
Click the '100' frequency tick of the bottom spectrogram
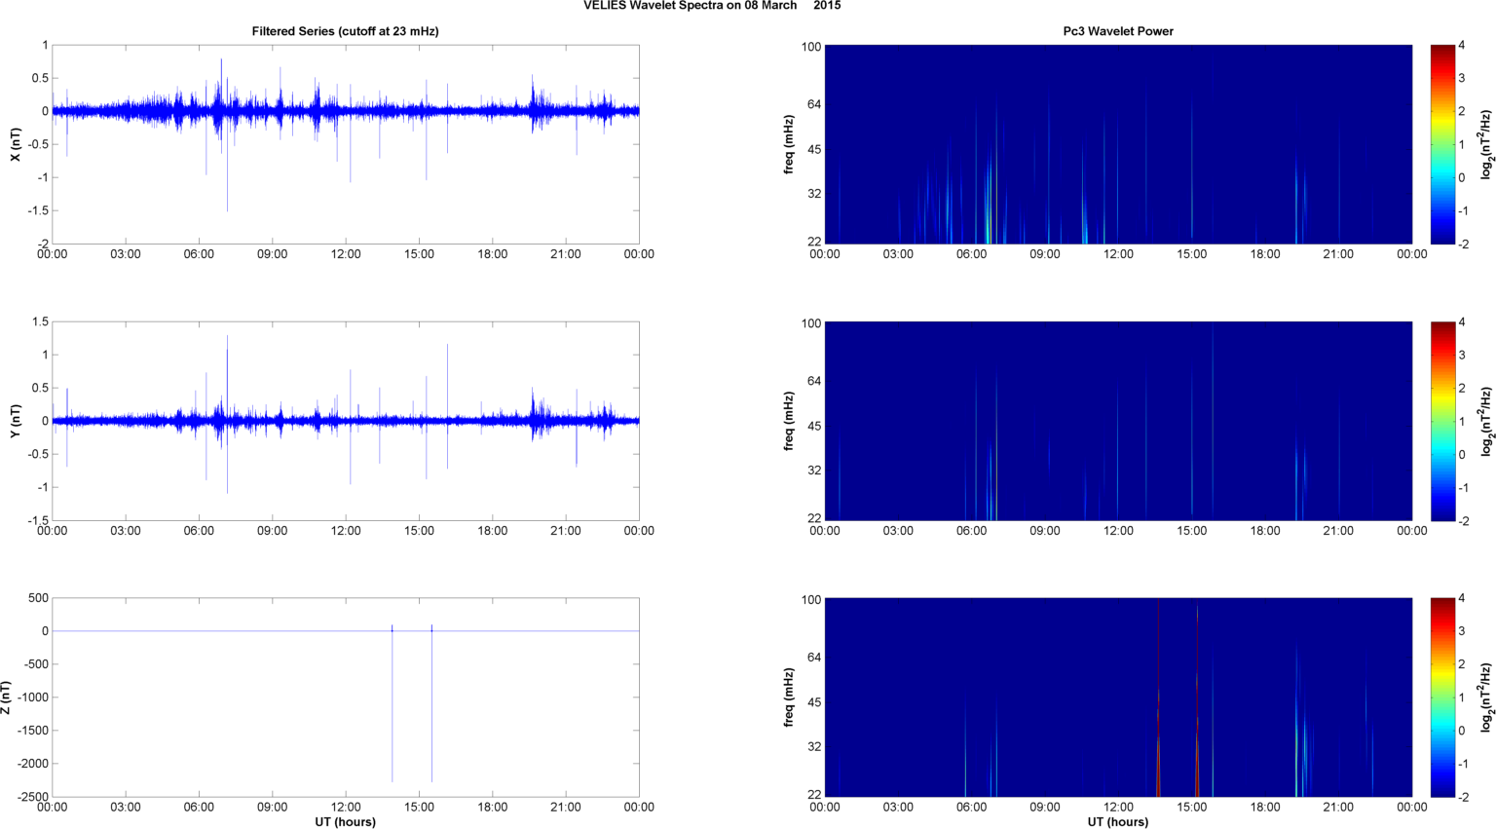811,600
